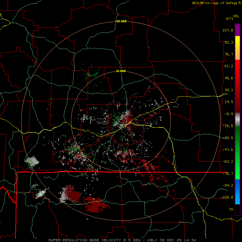Viewport: 242px width, 242px height.
Task: Click the green segment of the velocity scale
Action: point(237,153)
